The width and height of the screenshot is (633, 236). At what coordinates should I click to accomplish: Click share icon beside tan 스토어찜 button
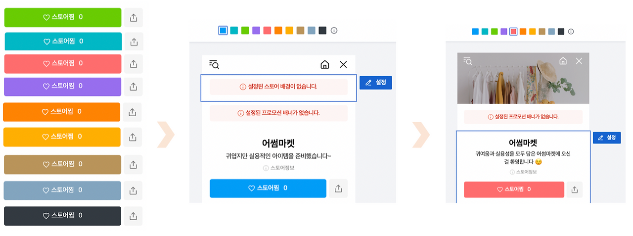pyautogui.click(x=133, y=164)
